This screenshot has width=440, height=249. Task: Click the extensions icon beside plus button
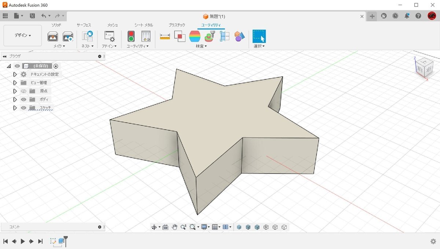[x=384, y=16]
